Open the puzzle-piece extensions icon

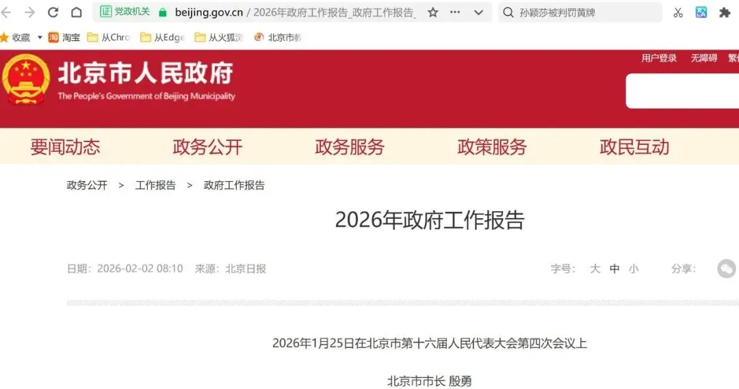(x=725, y=13)
